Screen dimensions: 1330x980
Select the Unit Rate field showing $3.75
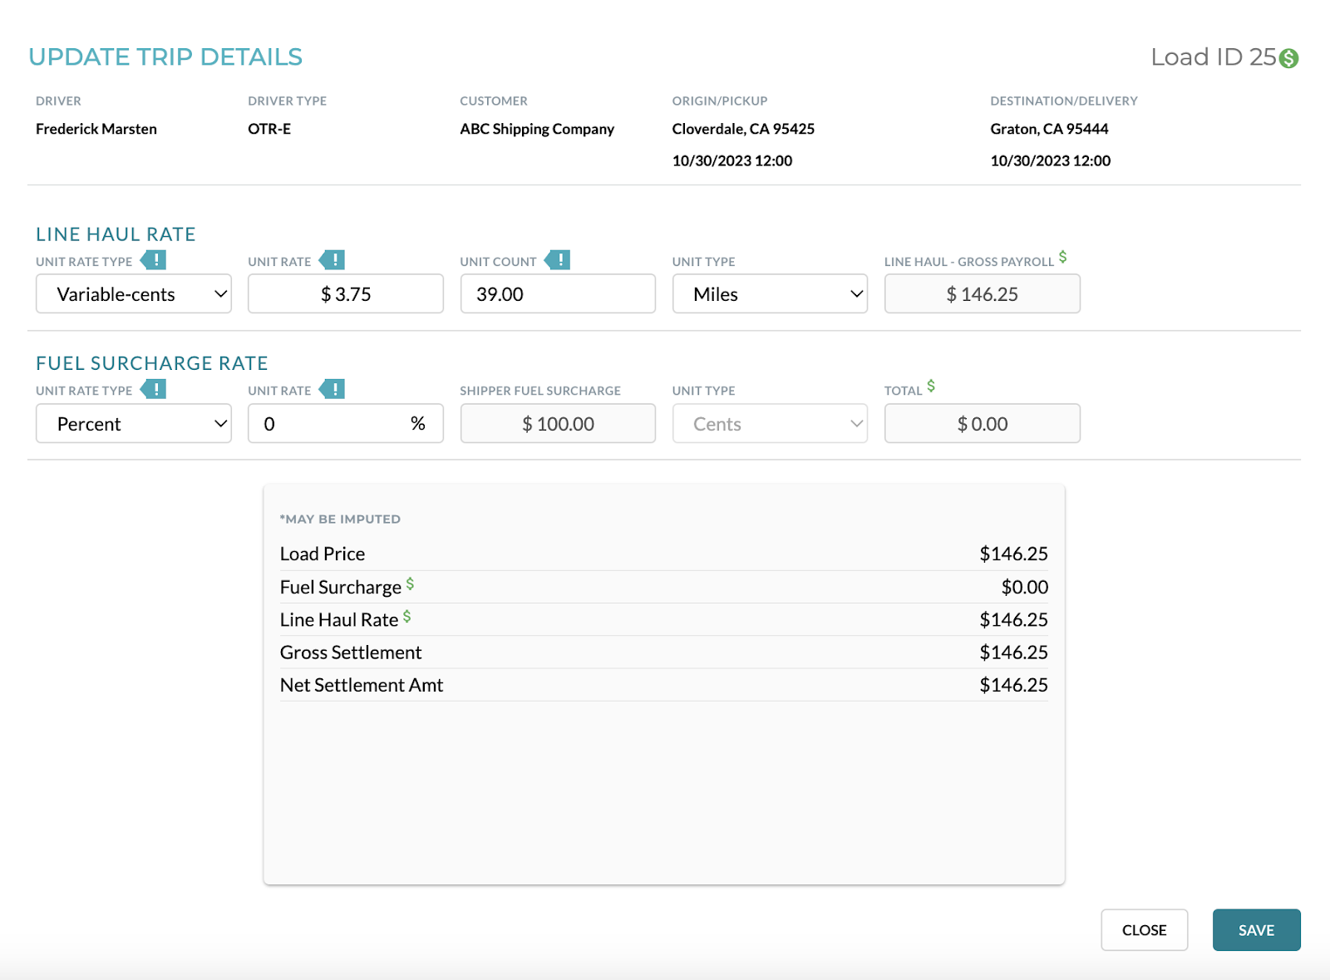click(x=345, y=293)
